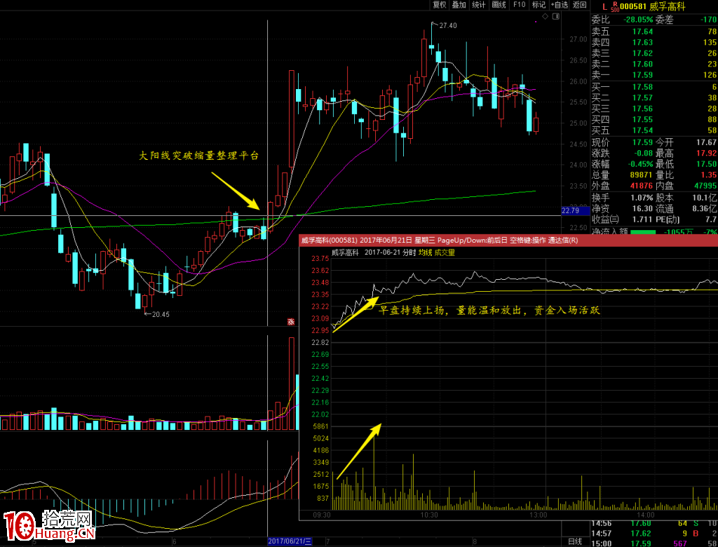Click the R 500 index badge
Viewport: 718px width, 547px height.
615,7
